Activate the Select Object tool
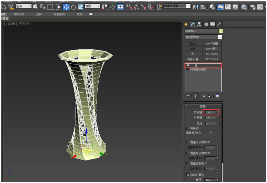The height and width of the screenshot is (183, 267). coord(36,7)
